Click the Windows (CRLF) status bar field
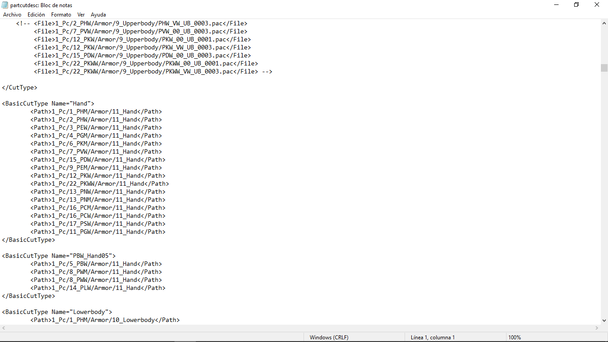Image resolution: width=608 pixels, height=342 pixels. click(329, 338)
